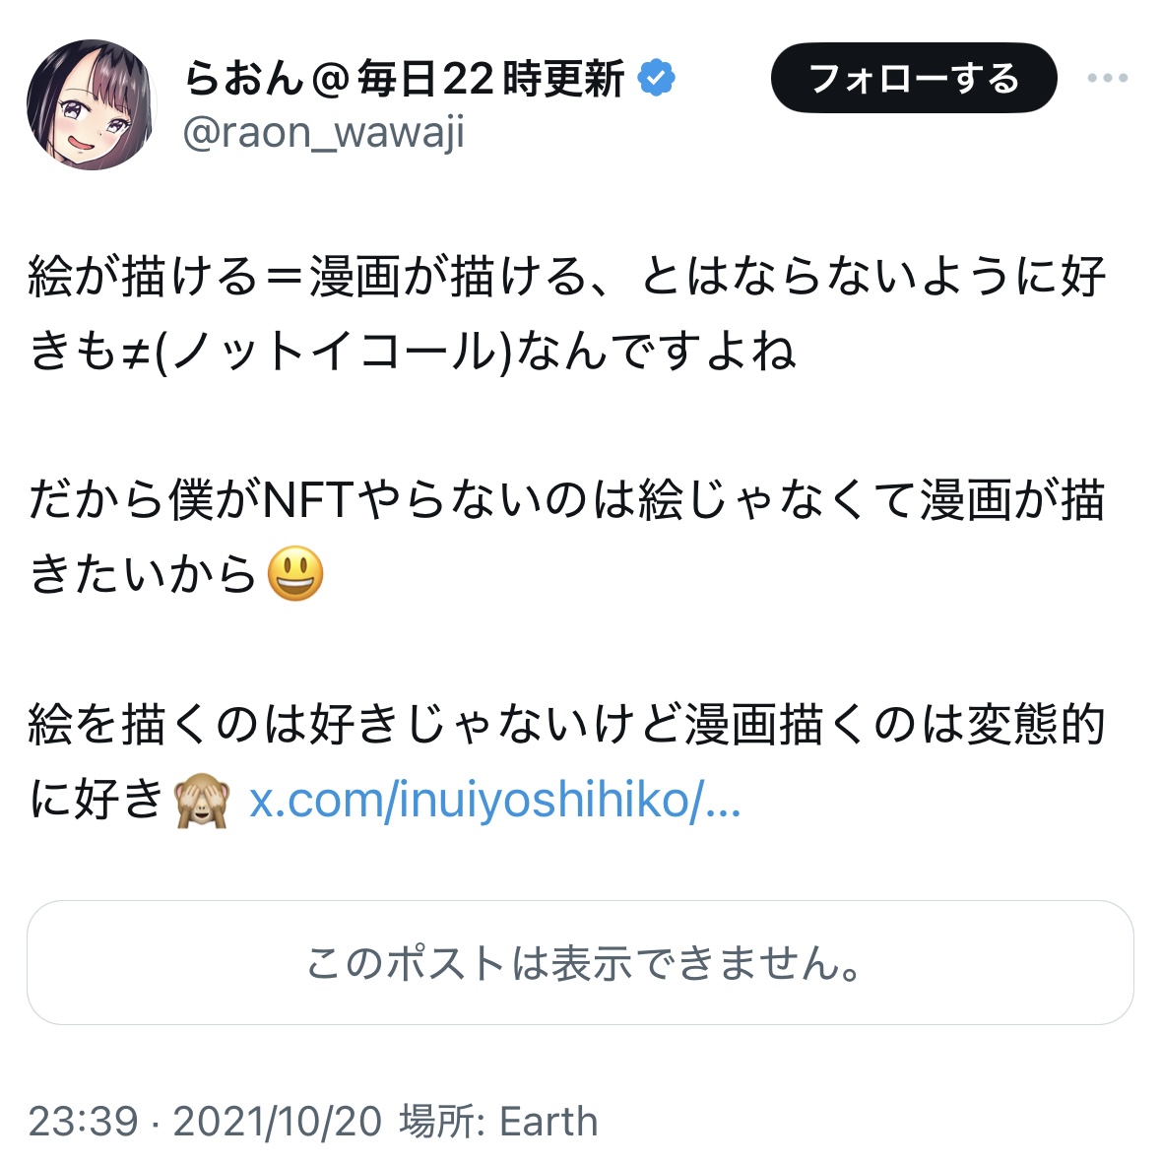Open the three-dot more options menu
Screen dimensions: 1161x1163
coord(1107,79)
